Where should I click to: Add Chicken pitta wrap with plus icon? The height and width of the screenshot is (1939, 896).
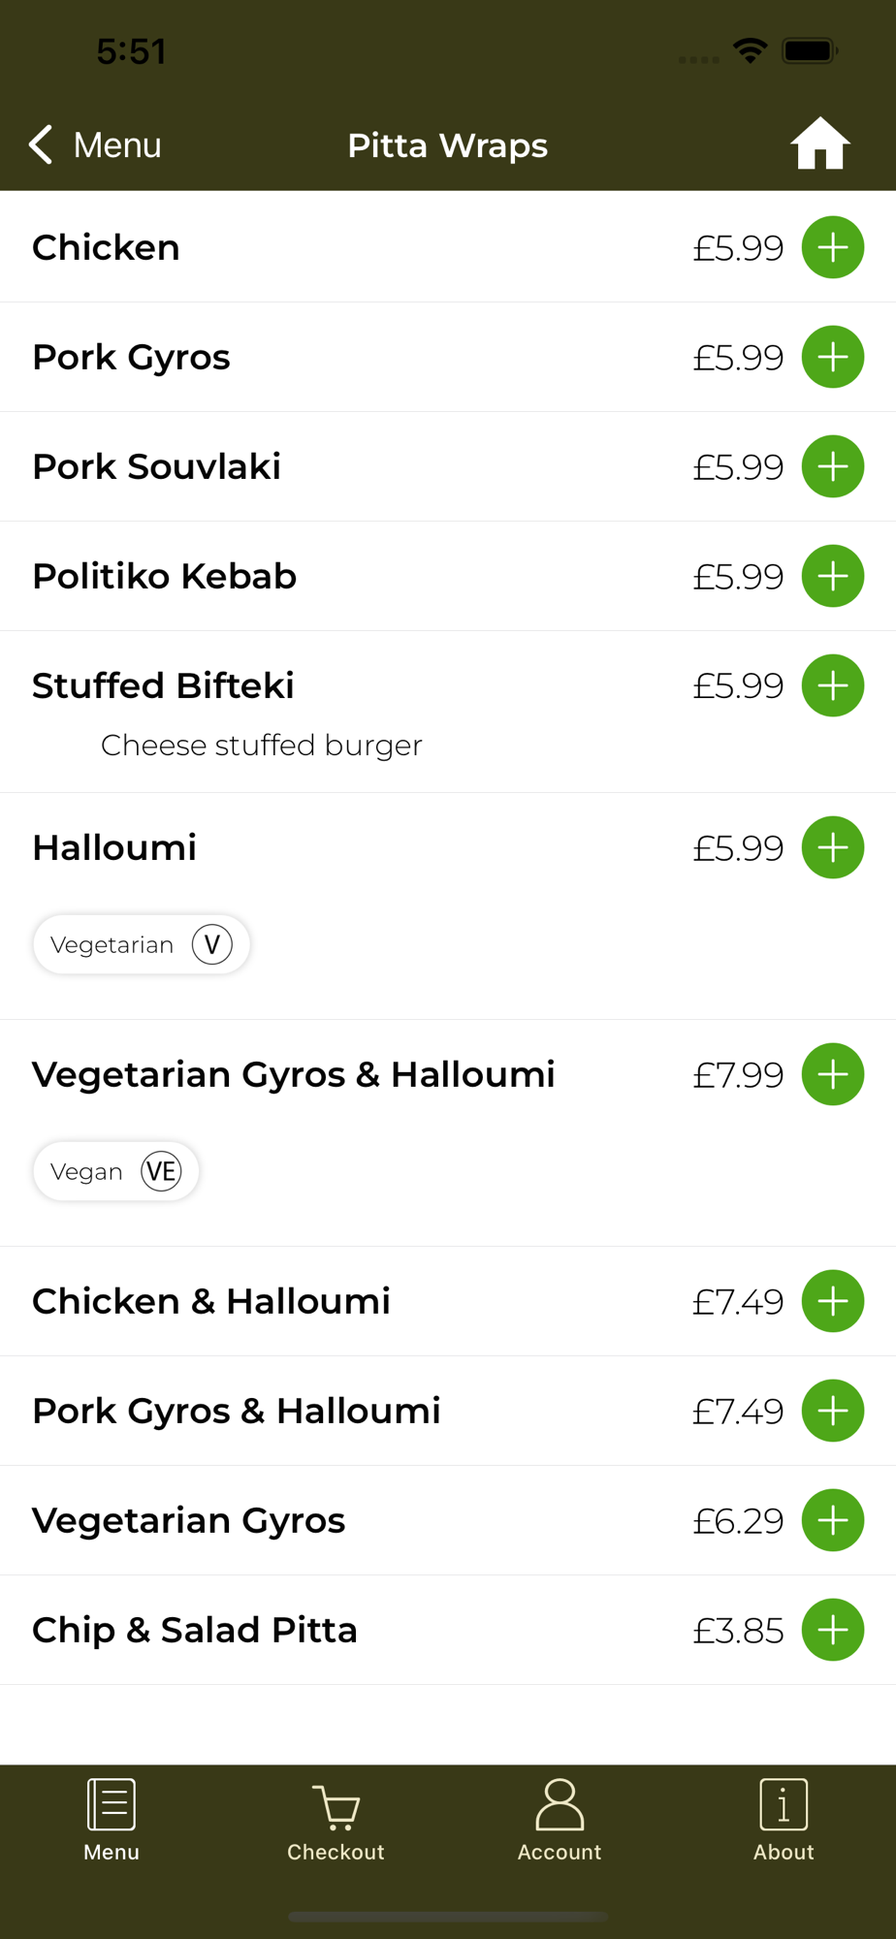(832, 247)
